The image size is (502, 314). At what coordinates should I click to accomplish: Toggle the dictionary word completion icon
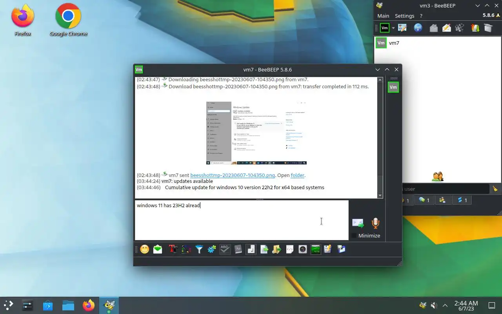tap(238, 249)
